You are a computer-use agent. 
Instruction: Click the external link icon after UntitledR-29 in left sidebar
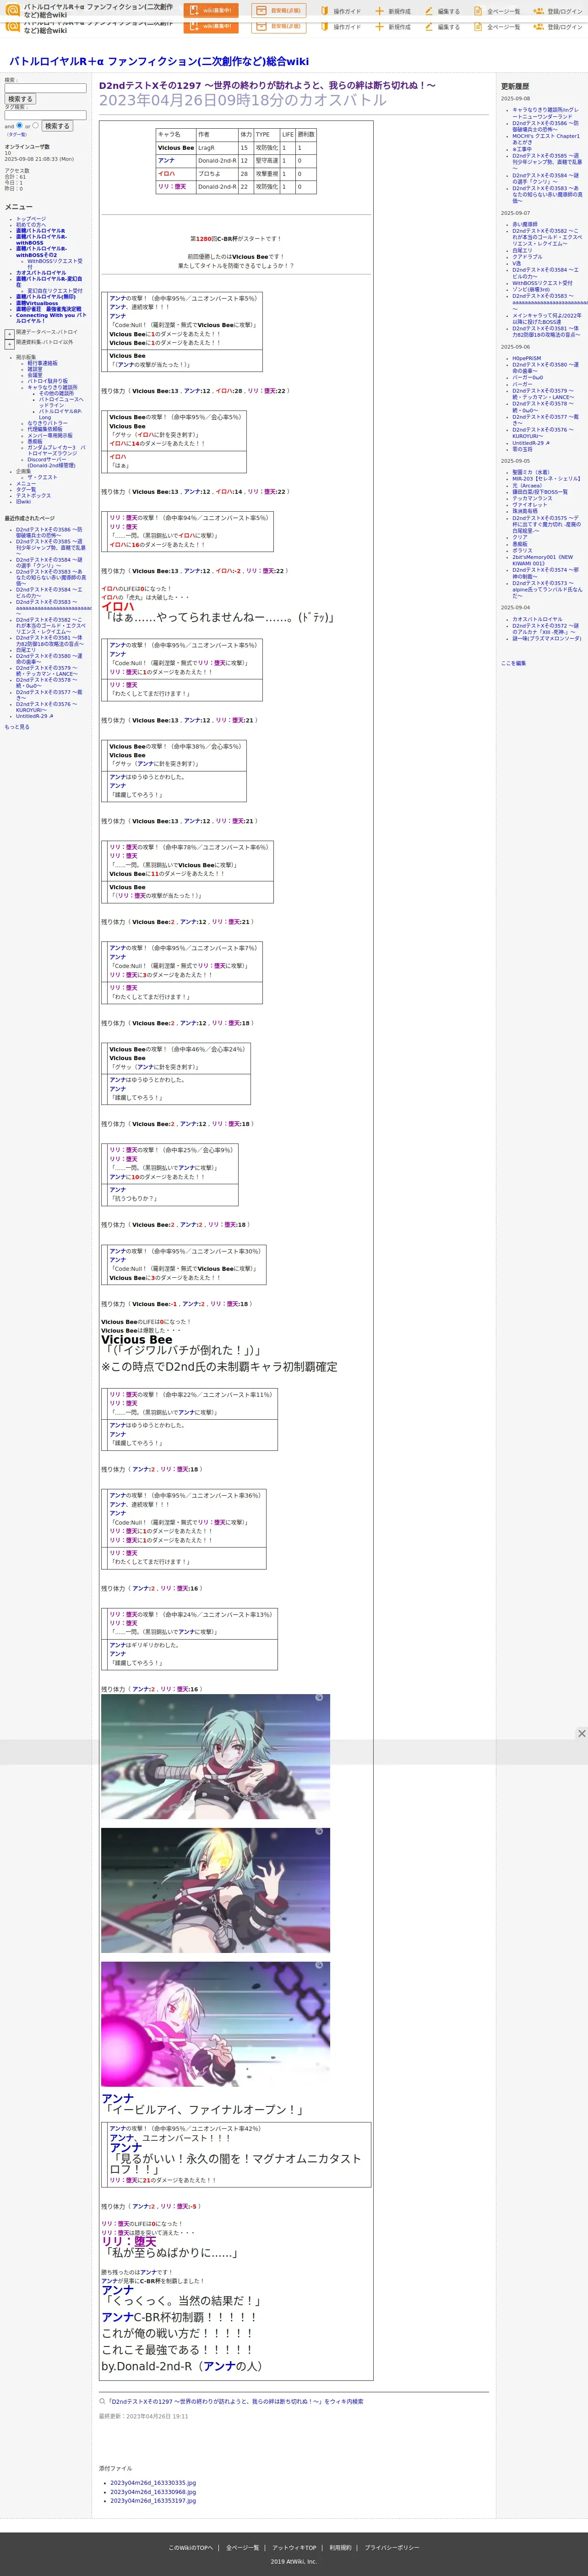(x=50, y=716)
